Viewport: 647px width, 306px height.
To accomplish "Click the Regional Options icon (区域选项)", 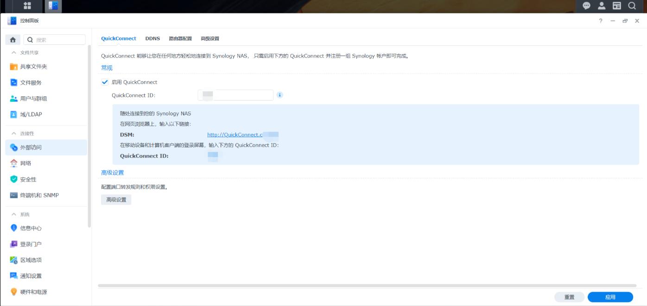I will (14, 260).
